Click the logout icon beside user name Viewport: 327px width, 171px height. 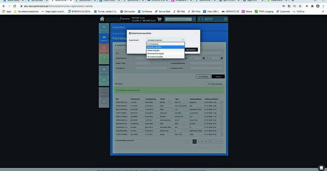(x=226, y=19)
